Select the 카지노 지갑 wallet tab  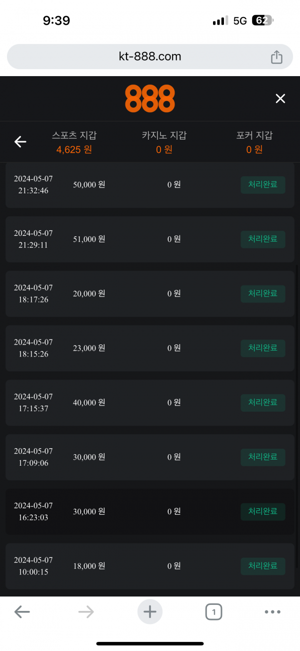(x=164, y=142)
